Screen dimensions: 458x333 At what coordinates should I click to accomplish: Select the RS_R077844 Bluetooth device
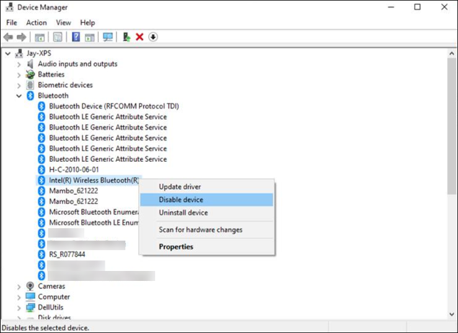click(x=67, y=254)
